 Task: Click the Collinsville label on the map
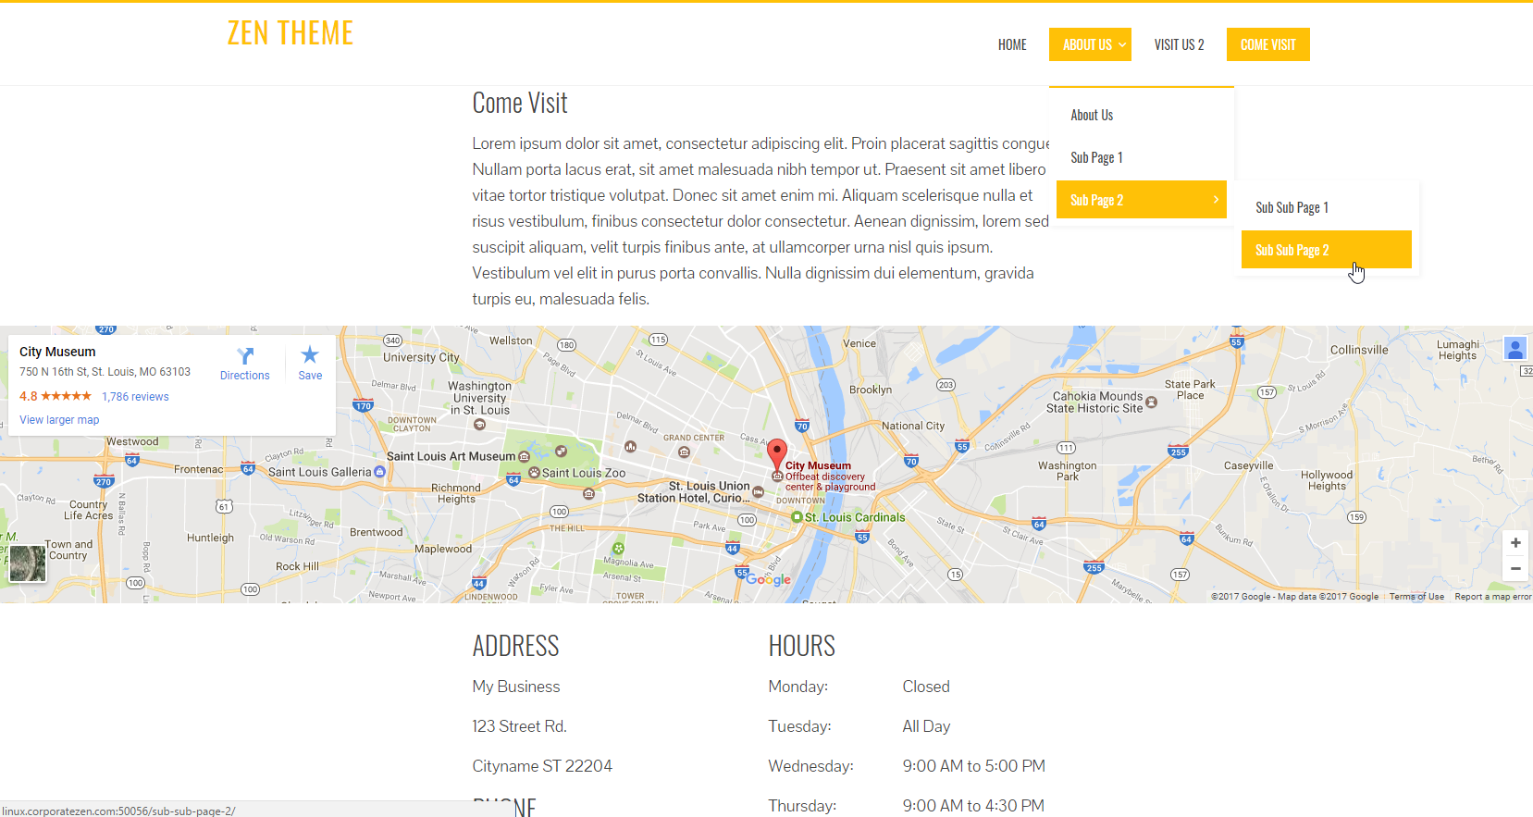click(1359, 350)
